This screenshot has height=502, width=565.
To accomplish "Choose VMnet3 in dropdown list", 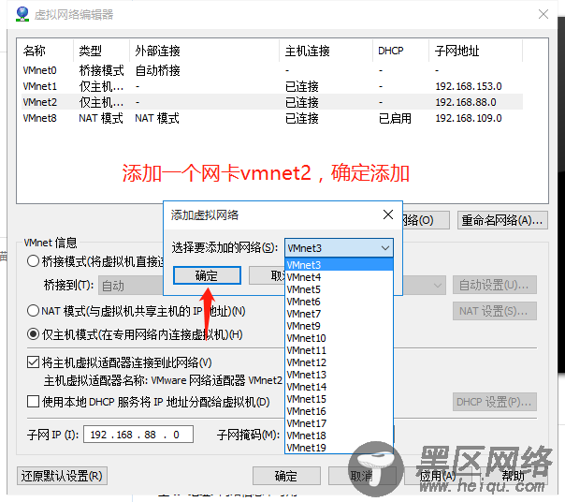I will point(339,265).
